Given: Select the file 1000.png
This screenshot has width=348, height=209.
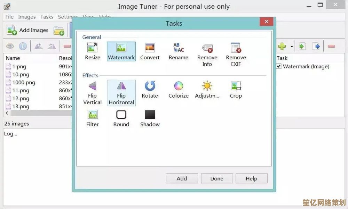Looking at the screenshot, I should [x=24, y=82].
